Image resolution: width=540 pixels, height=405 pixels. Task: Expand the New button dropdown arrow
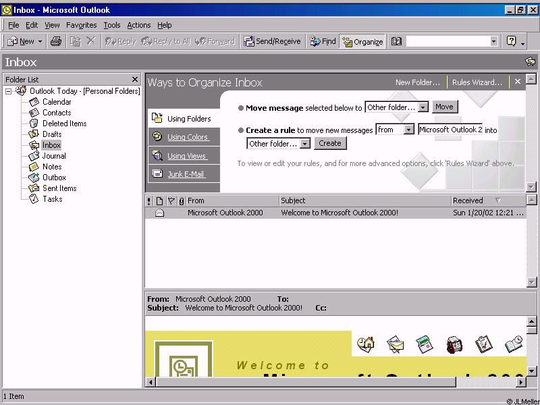40,41
